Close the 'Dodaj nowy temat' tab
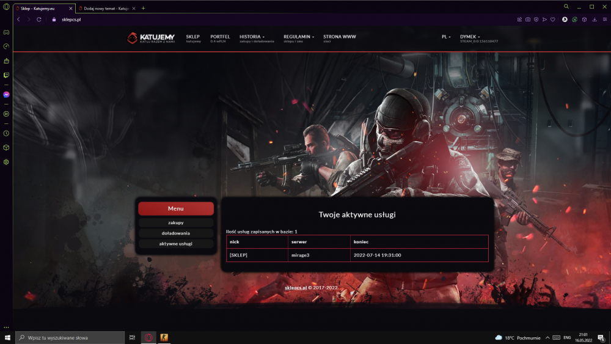The image size is (611, 344). click(134, 8)
